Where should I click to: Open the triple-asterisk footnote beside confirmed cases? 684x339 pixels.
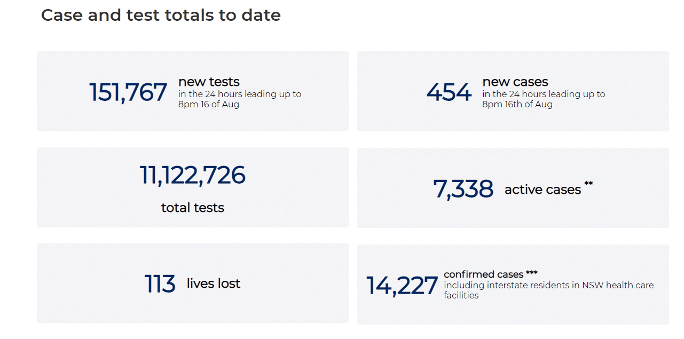tap(532, 273)
